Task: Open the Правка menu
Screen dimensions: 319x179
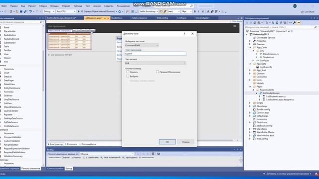Action: click(x=14, y=6)
